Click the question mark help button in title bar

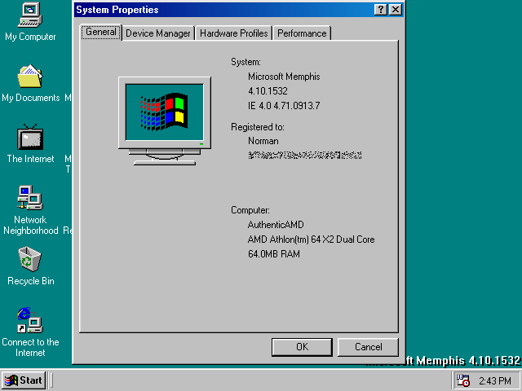pyautogui.click(x=381, y=10)
